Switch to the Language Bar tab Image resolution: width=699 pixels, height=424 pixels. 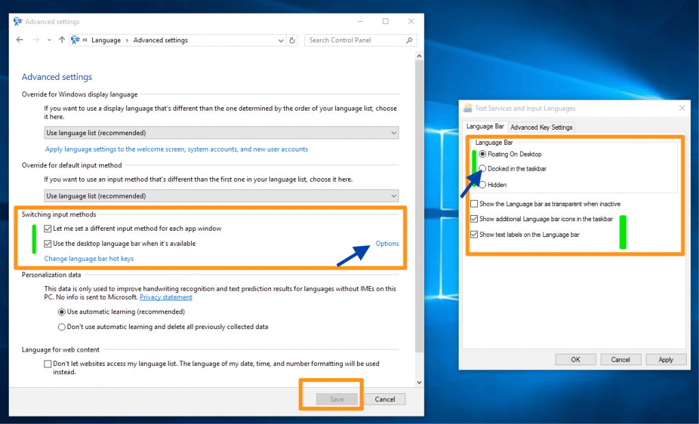coord(485,126)
